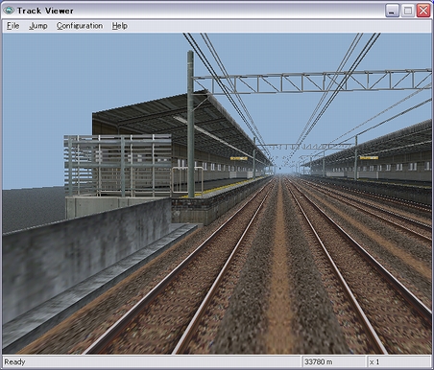Open the Help menu

pos(120,26)
